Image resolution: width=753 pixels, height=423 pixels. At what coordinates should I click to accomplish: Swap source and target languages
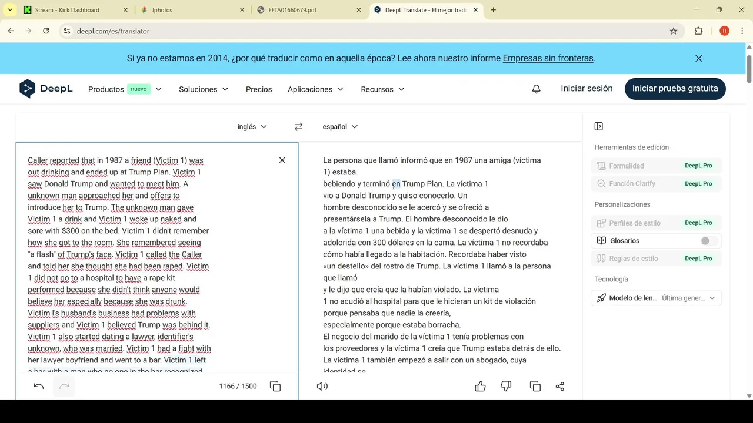tap(298, 126)
